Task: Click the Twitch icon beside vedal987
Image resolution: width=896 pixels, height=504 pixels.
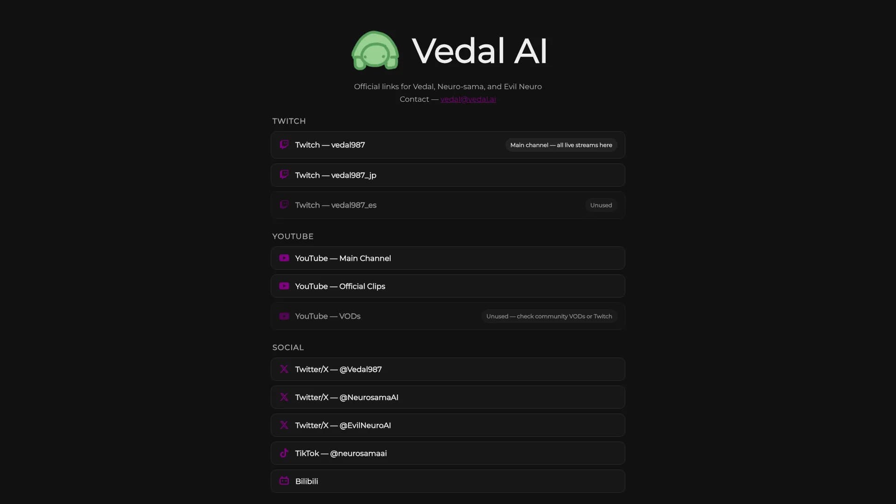Action: pyautogui.click(x=284, y=145)
